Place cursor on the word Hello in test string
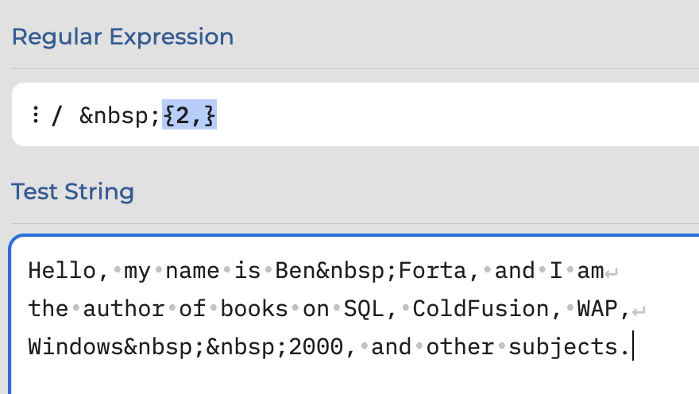The image size is (699, 394). pos(62,271)
